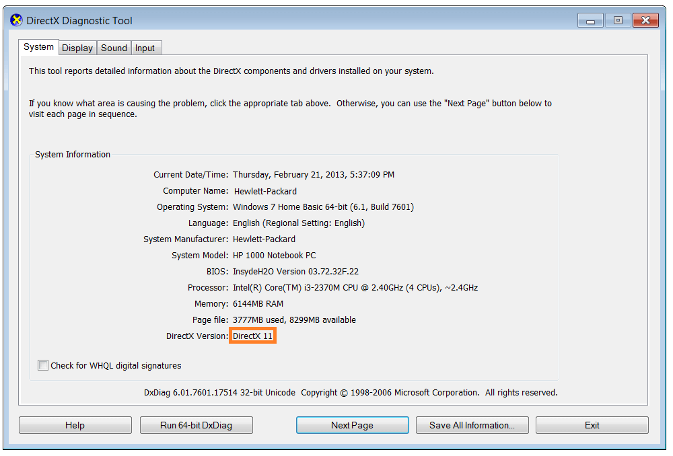The image size is (673, 456).
Task: Click the date 'Thursday, February 21, 2013, 5:37:09 PM'
Action: coord(314,175)
